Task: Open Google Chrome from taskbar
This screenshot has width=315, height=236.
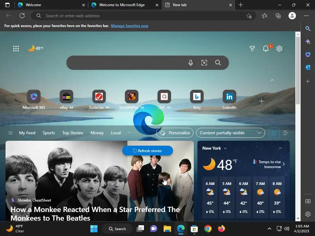Action: pyautogui.click(x=208, y=229)
